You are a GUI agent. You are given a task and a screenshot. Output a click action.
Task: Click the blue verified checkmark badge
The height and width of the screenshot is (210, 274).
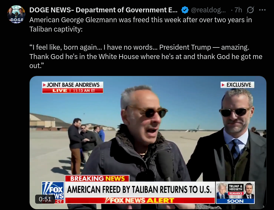[185, 10]
